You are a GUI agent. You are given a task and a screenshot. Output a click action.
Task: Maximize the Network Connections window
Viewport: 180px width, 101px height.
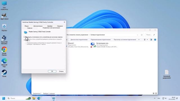[x=150, y=30]
